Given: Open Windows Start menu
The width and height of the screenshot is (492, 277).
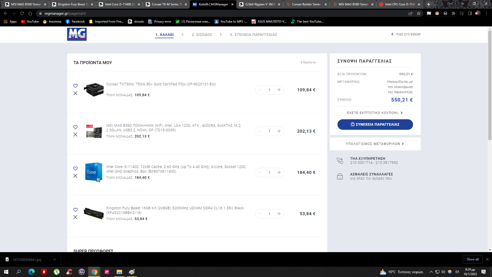Looking at the screenshot, I should click(x=6, y=272).
